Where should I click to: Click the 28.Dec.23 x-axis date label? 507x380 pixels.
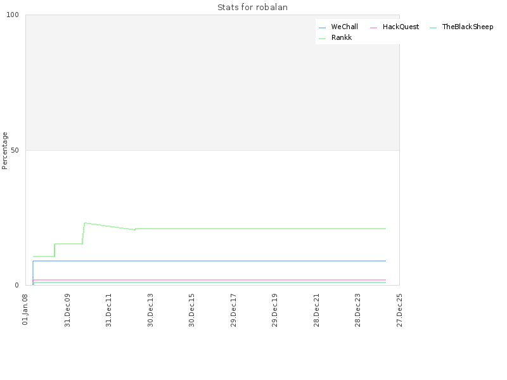click(x=357, y=310)
